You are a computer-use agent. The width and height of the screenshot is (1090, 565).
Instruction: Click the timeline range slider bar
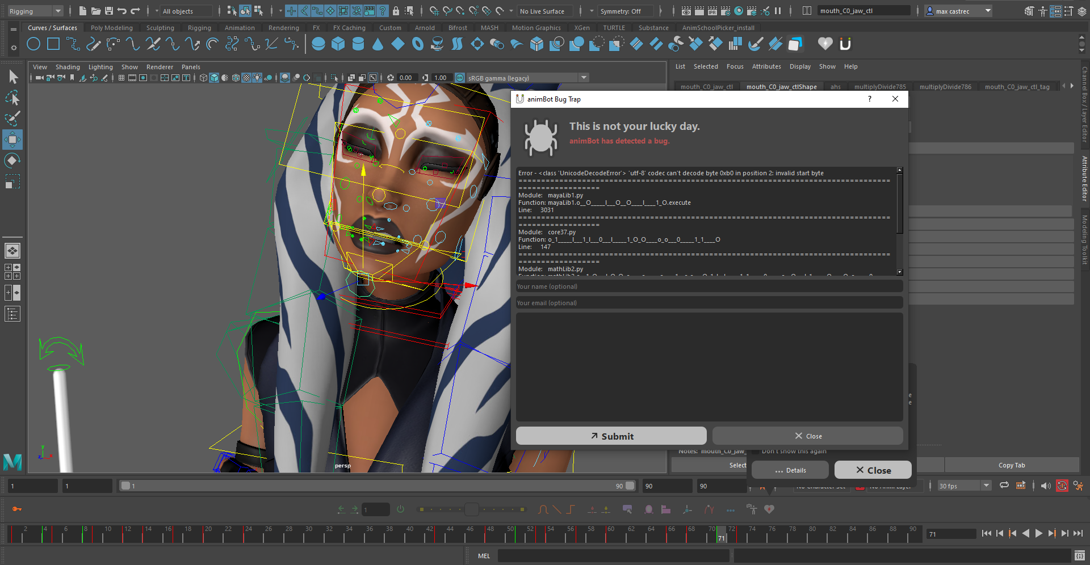(378, 486)
